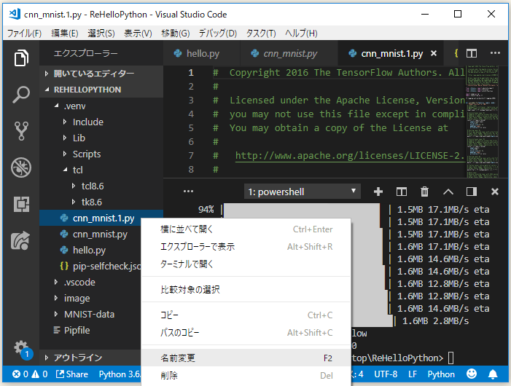Open the Manage gear with update badge
The height and width of the screenshot is (386, 511).
click(x=23, y=350)
